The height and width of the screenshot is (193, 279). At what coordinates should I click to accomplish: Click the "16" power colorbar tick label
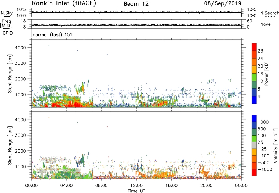260,74
